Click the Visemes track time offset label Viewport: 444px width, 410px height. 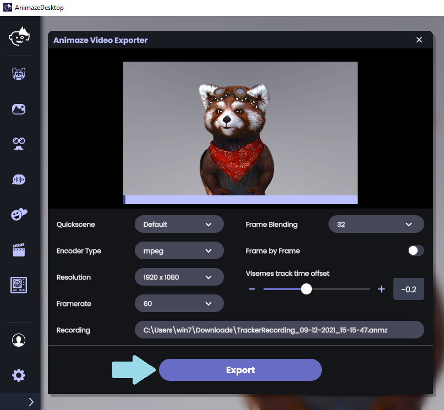pos(287,273)
